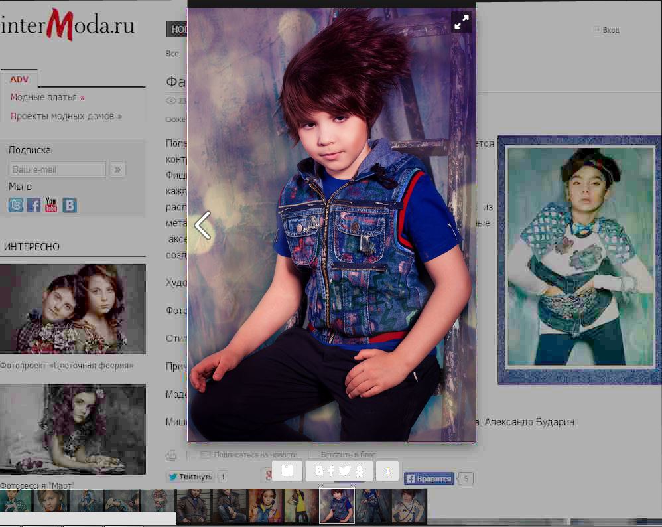The height and width of the screenshot is (527, 662).
Task: Click the 'Вход' login link
Action: click(x=610, y=30)
